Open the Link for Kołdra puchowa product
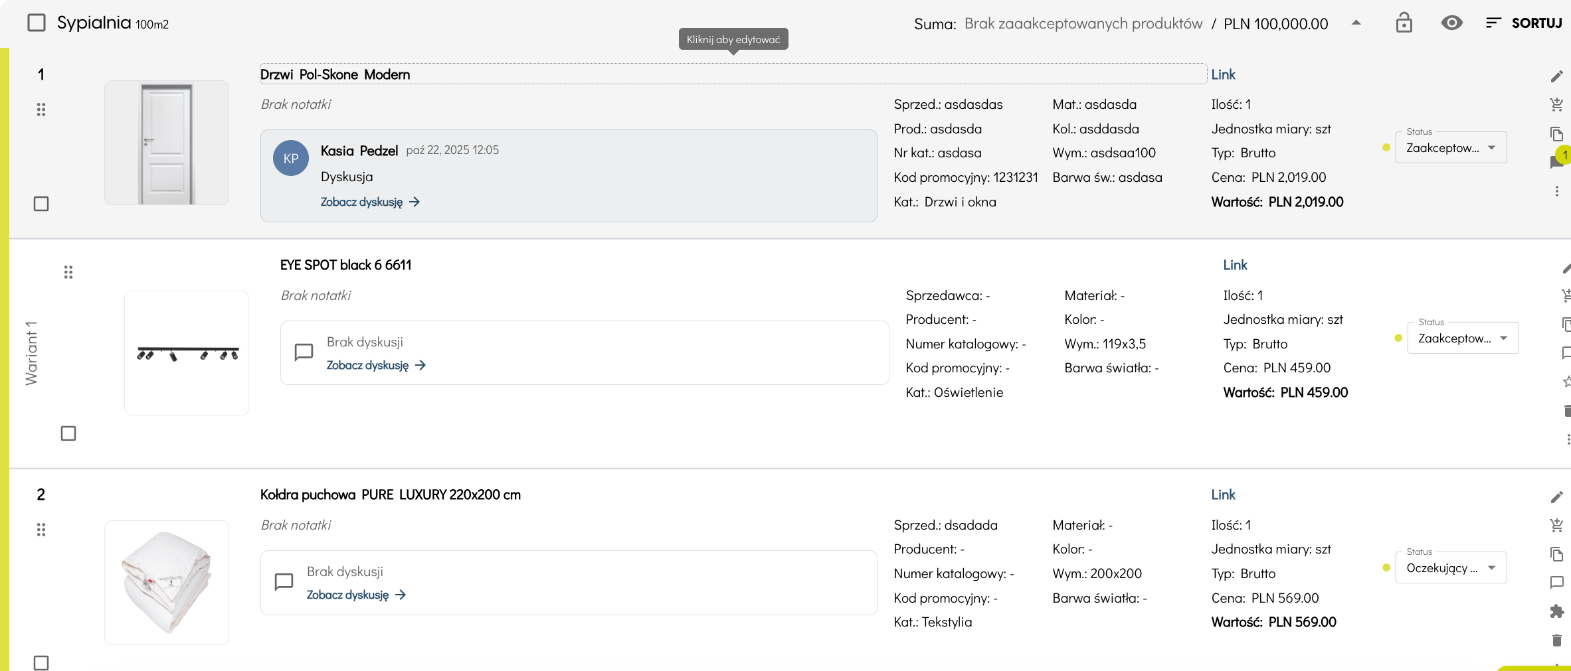Viewport: 1571px width, 671px height. pyautogui.click(x=1223, y=494)
